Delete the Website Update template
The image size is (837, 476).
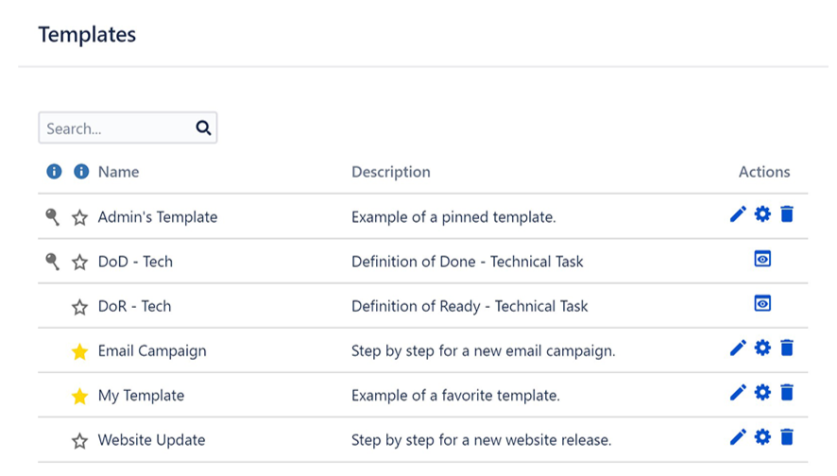pyautogui.click(x=787, y=437)
